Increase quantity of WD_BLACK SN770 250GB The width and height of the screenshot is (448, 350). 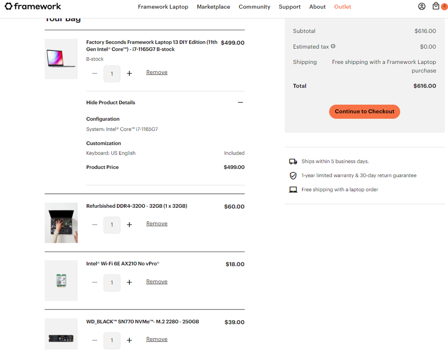point(130,340)
